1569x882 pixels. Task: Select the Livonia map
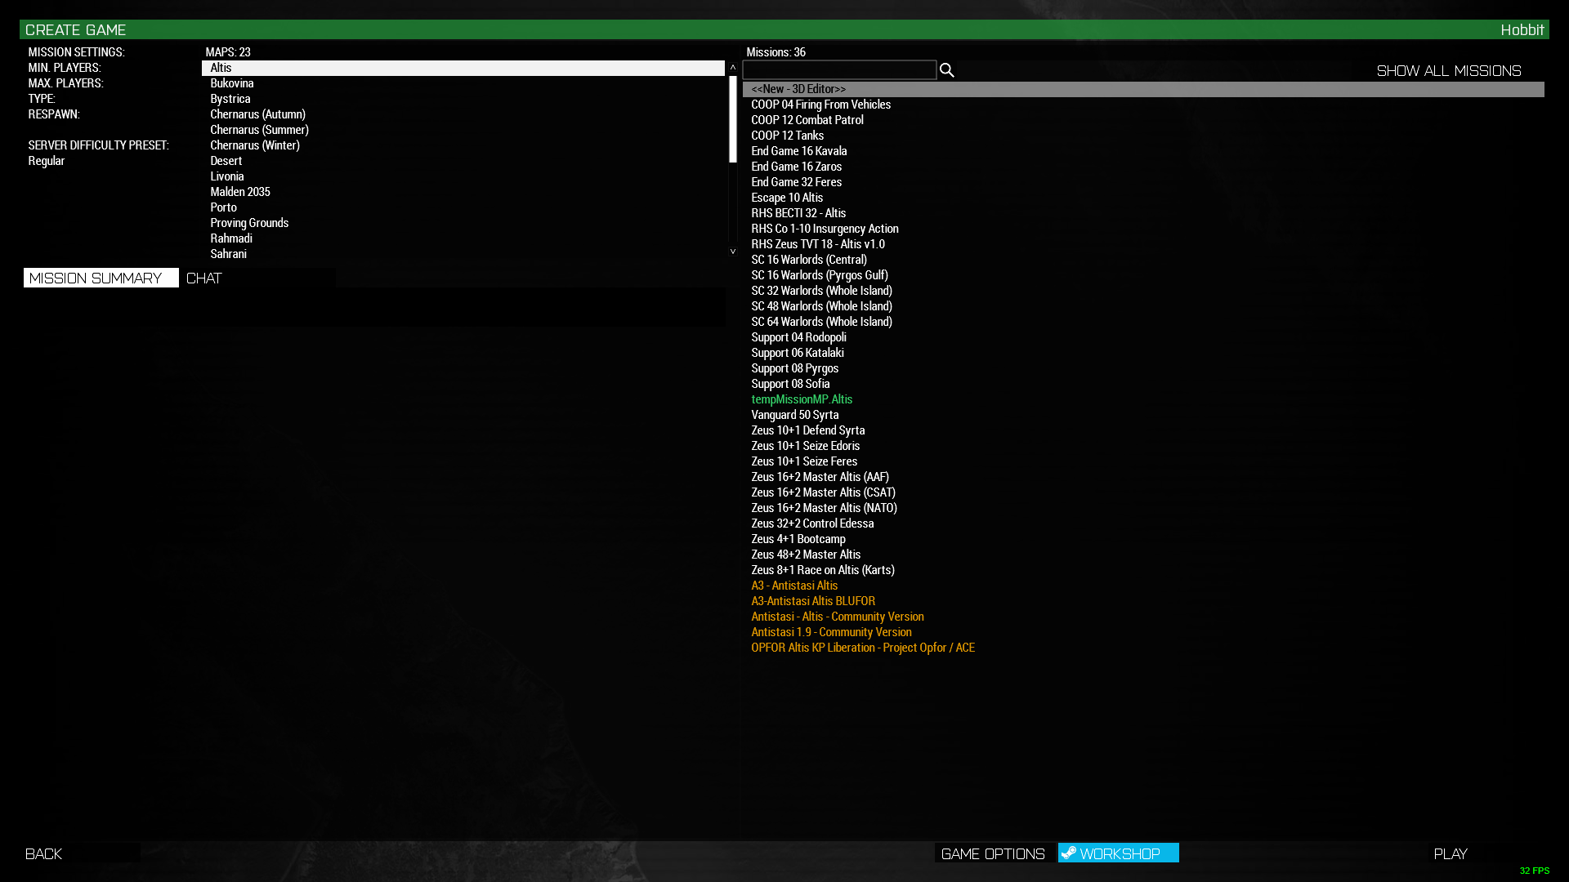click(x=227, y=176)
